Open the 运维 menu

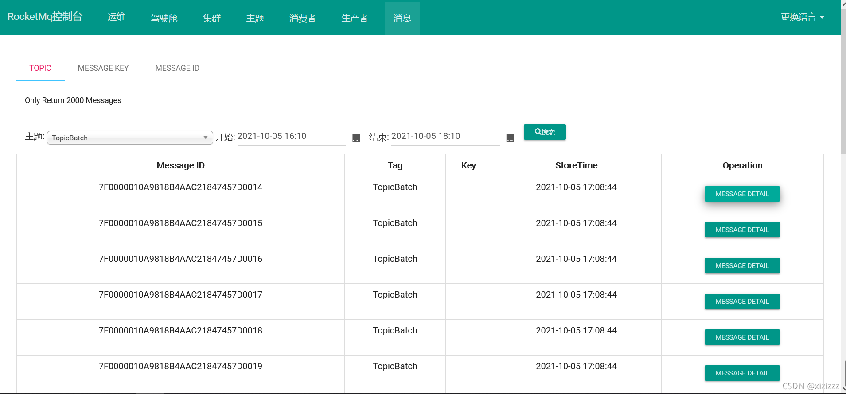point(117,17)
